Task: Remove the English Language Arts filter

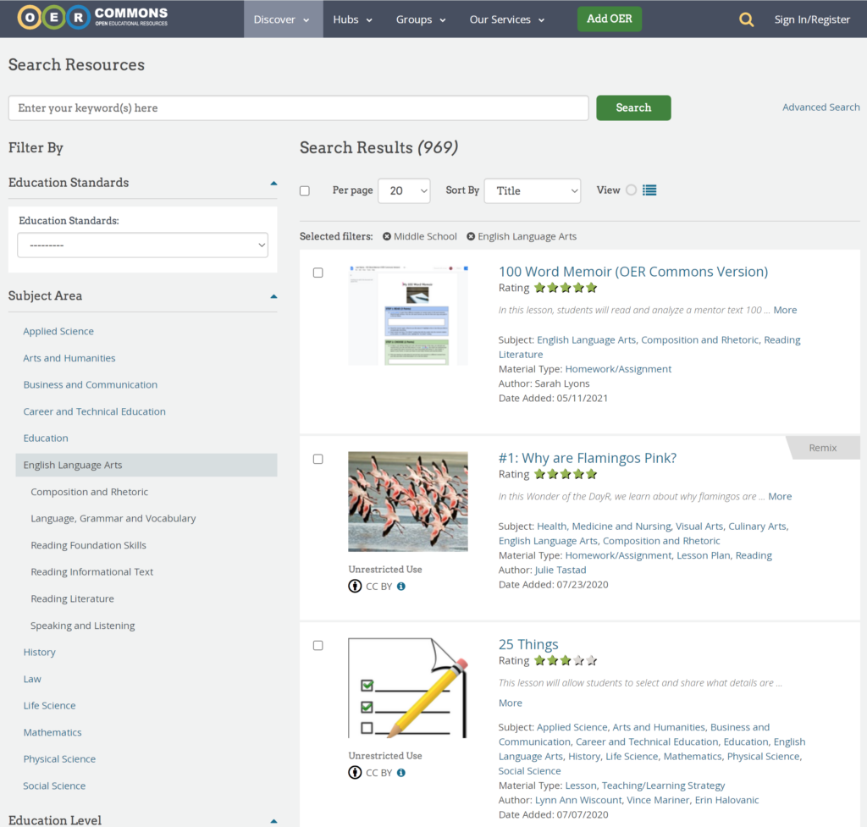Action: (x=472, y=236)
